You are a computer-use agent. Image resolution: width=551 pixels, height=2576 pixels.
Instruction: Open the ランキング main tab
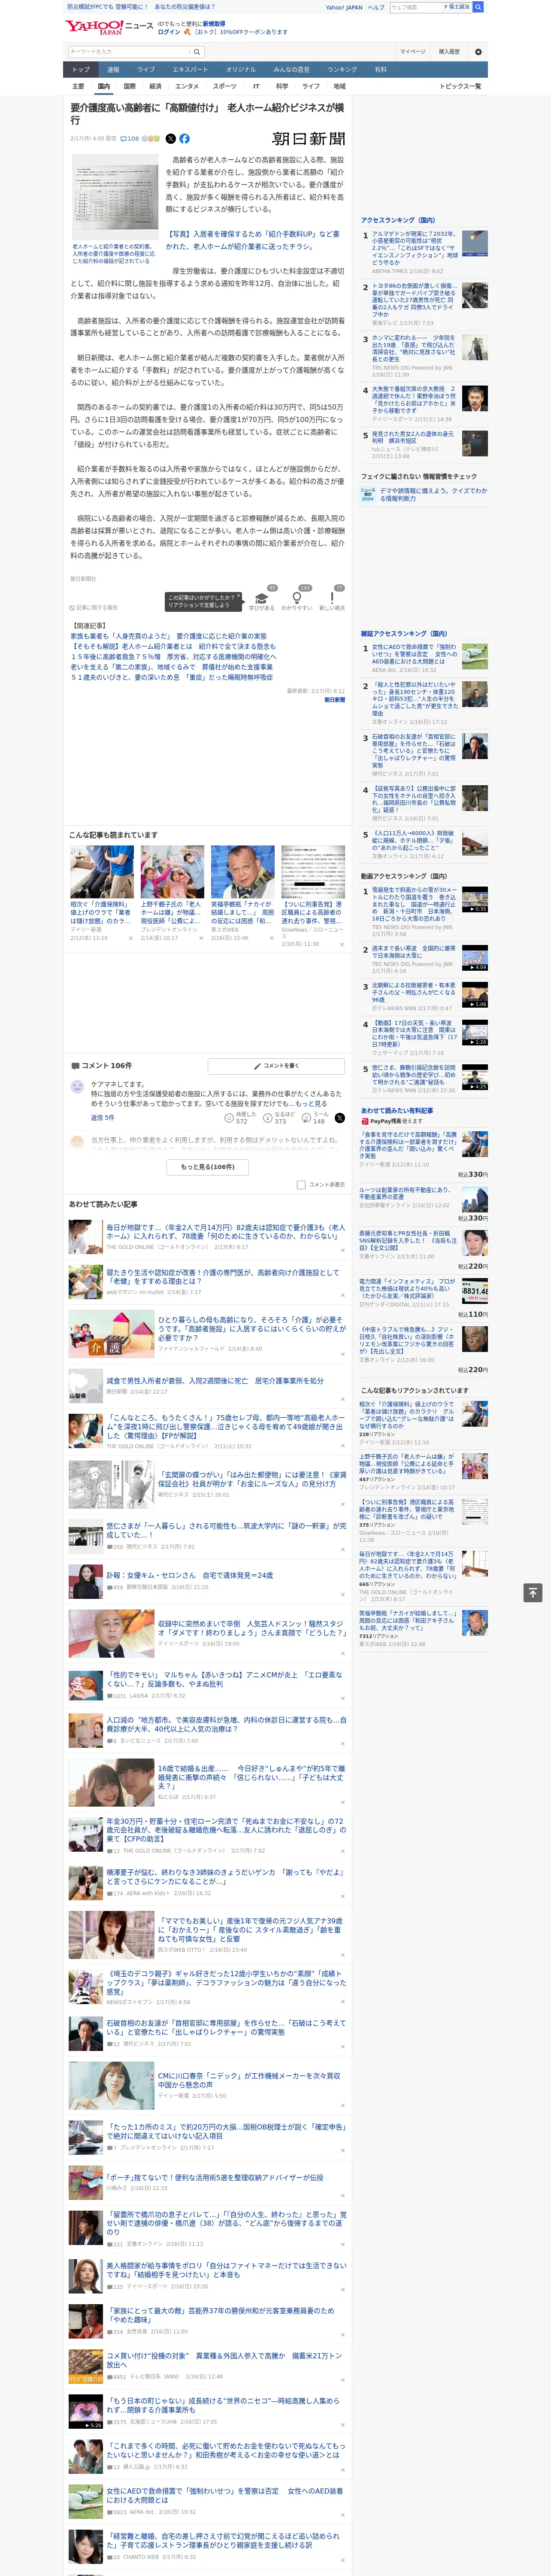click(342, 70)
